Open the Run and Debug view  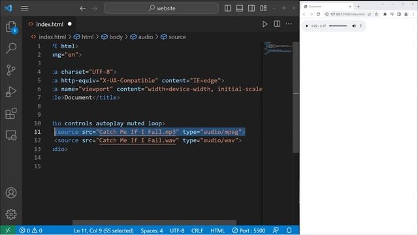[11, 91]
